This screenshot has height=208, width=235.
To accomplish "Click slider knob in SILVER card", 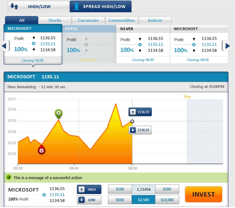I will (x=140, y=45).
